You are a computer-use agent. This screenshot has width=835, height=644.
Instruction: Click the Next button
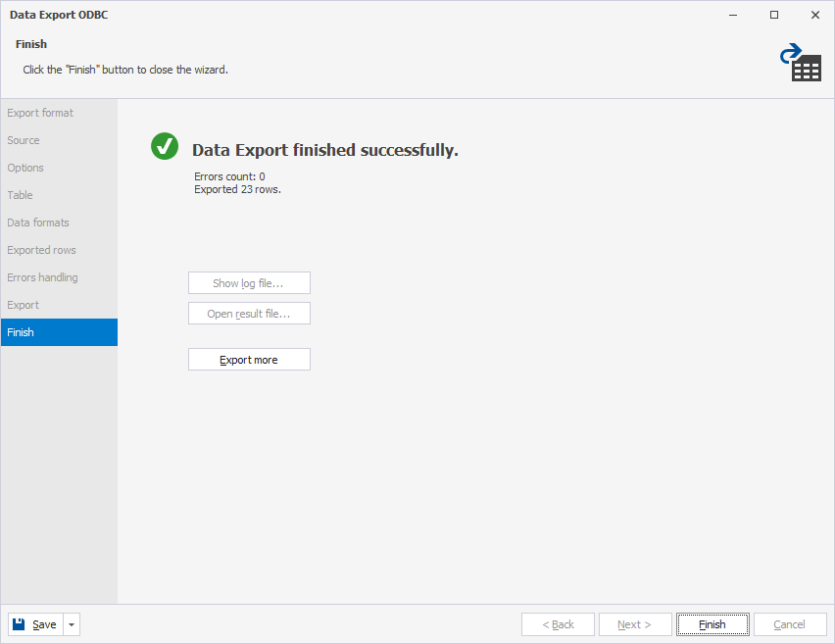point(634,624)
